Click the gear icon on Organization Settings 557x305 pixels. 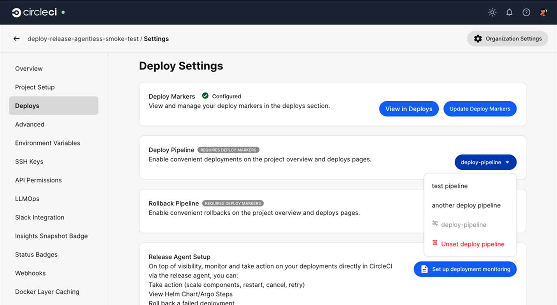[478, 39]
